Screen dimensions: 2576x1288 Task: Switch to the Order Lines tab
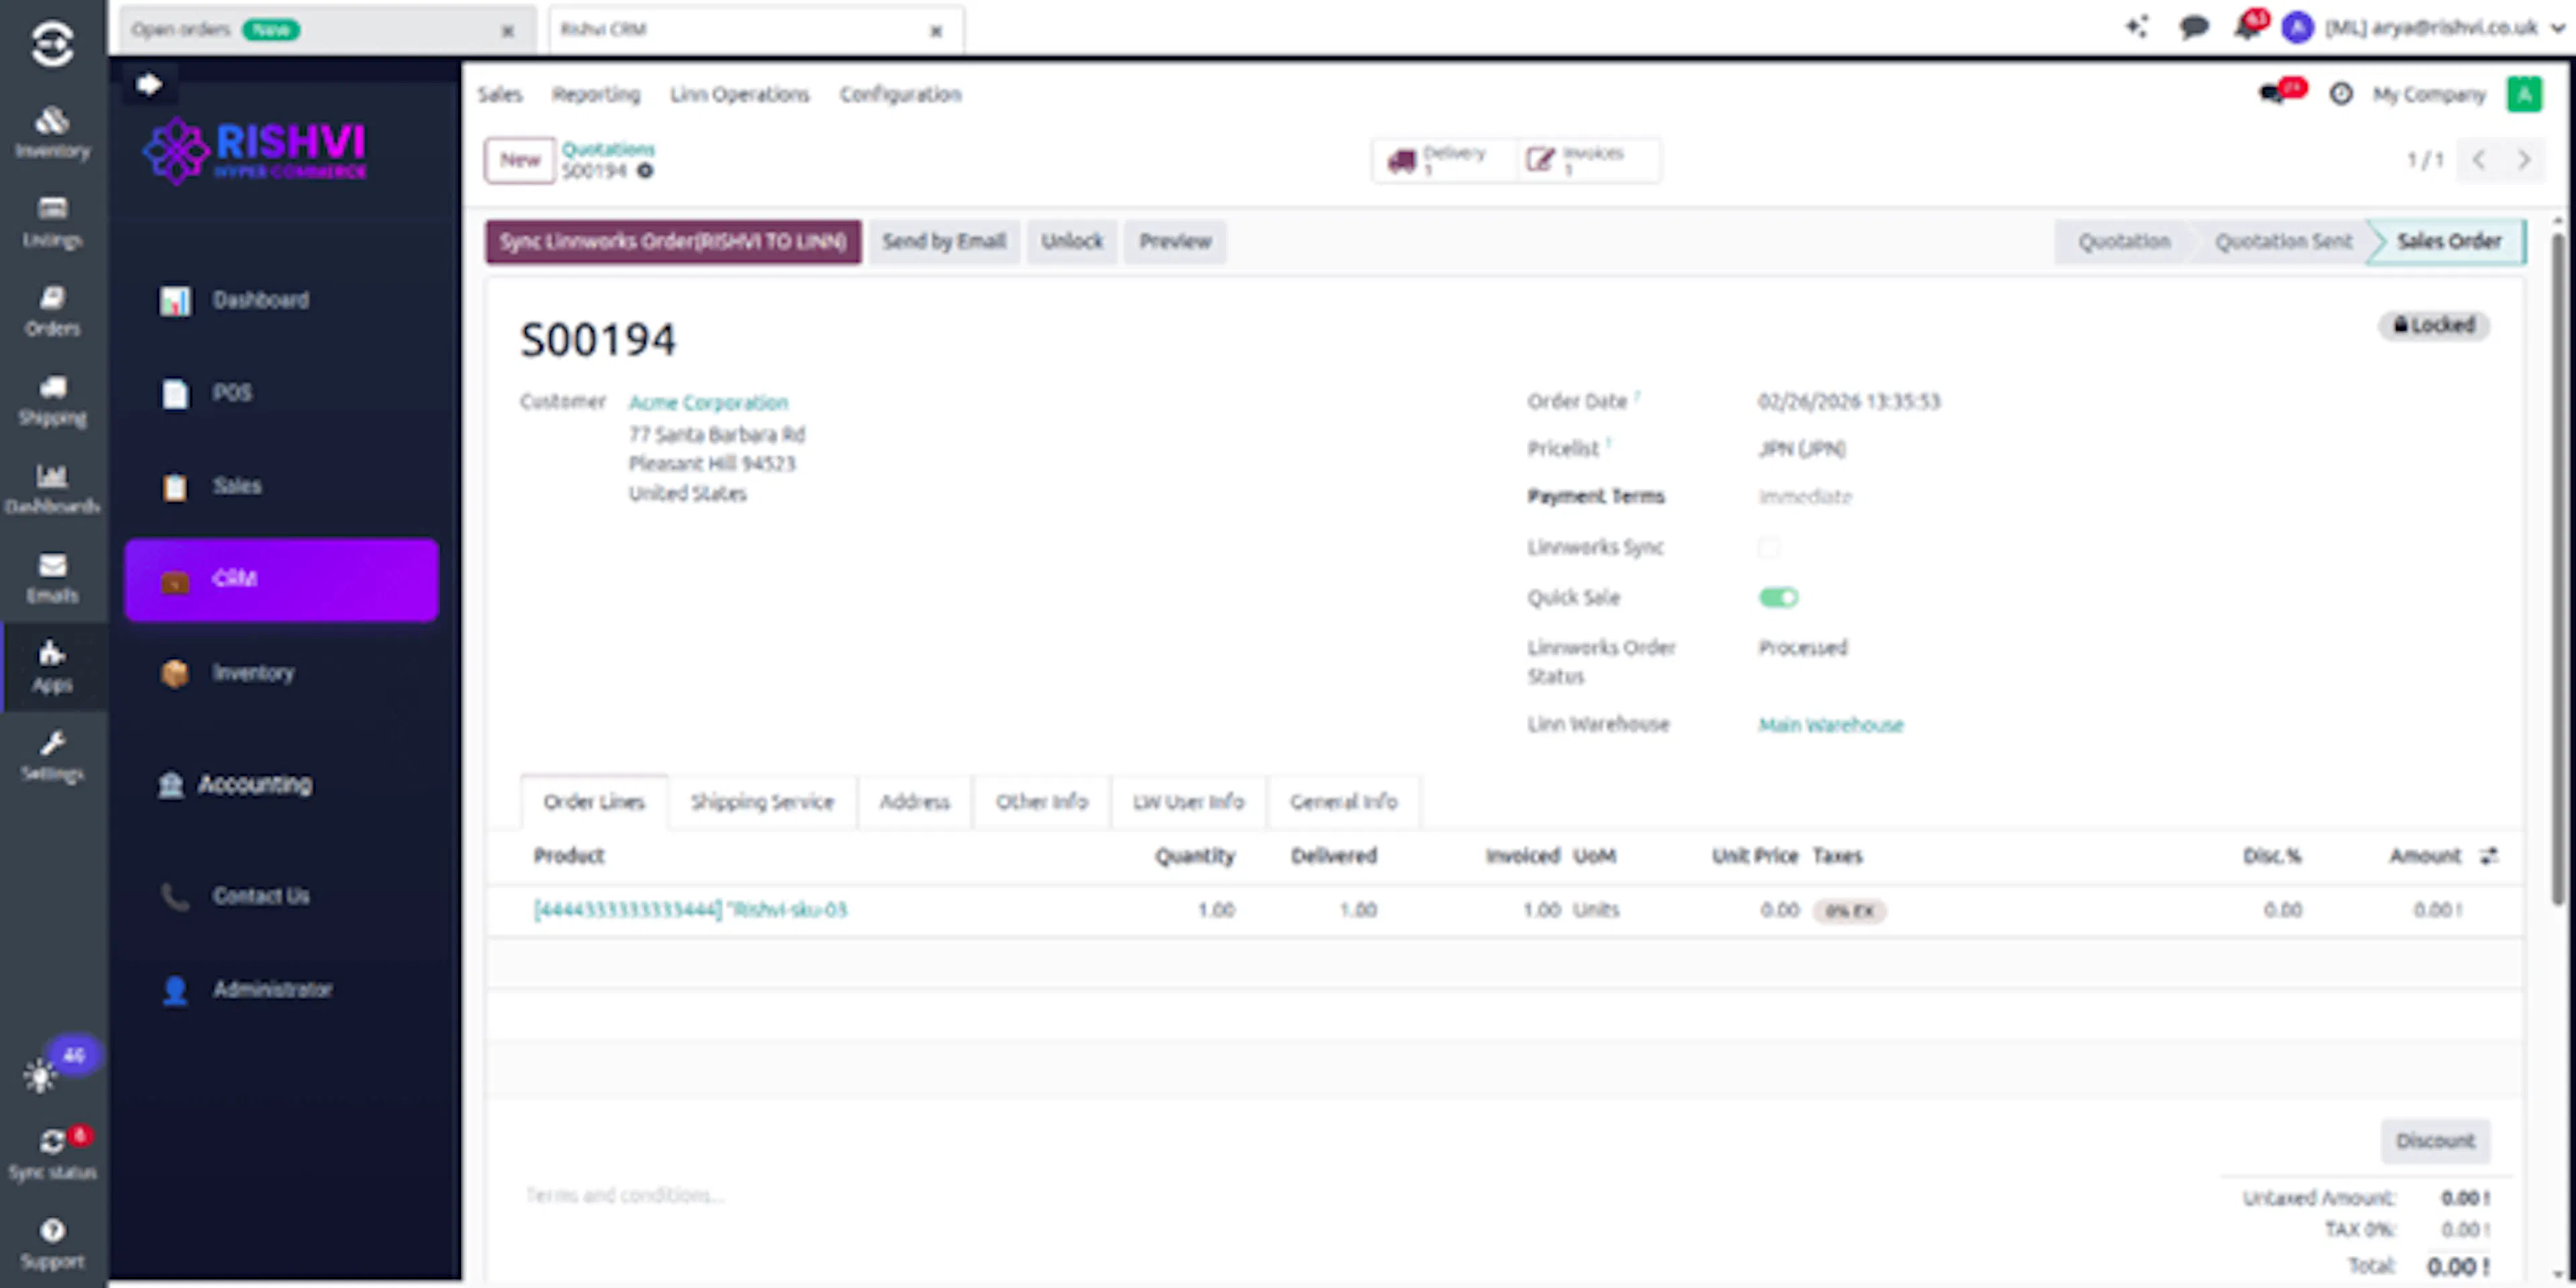594,802
